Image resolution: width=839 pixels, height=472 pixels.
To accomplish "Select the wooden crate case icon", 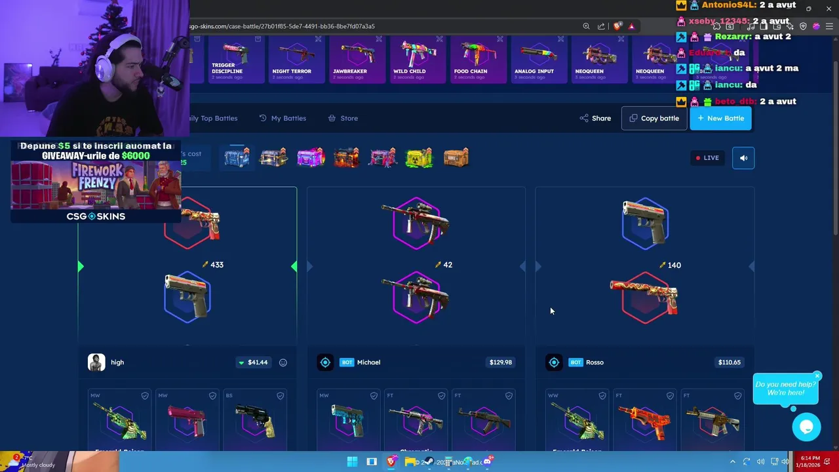I will (x=456, y=158).
